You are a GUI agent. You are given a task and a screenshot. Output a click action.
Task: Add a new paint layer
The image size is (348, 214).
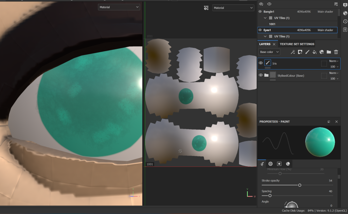307,52
